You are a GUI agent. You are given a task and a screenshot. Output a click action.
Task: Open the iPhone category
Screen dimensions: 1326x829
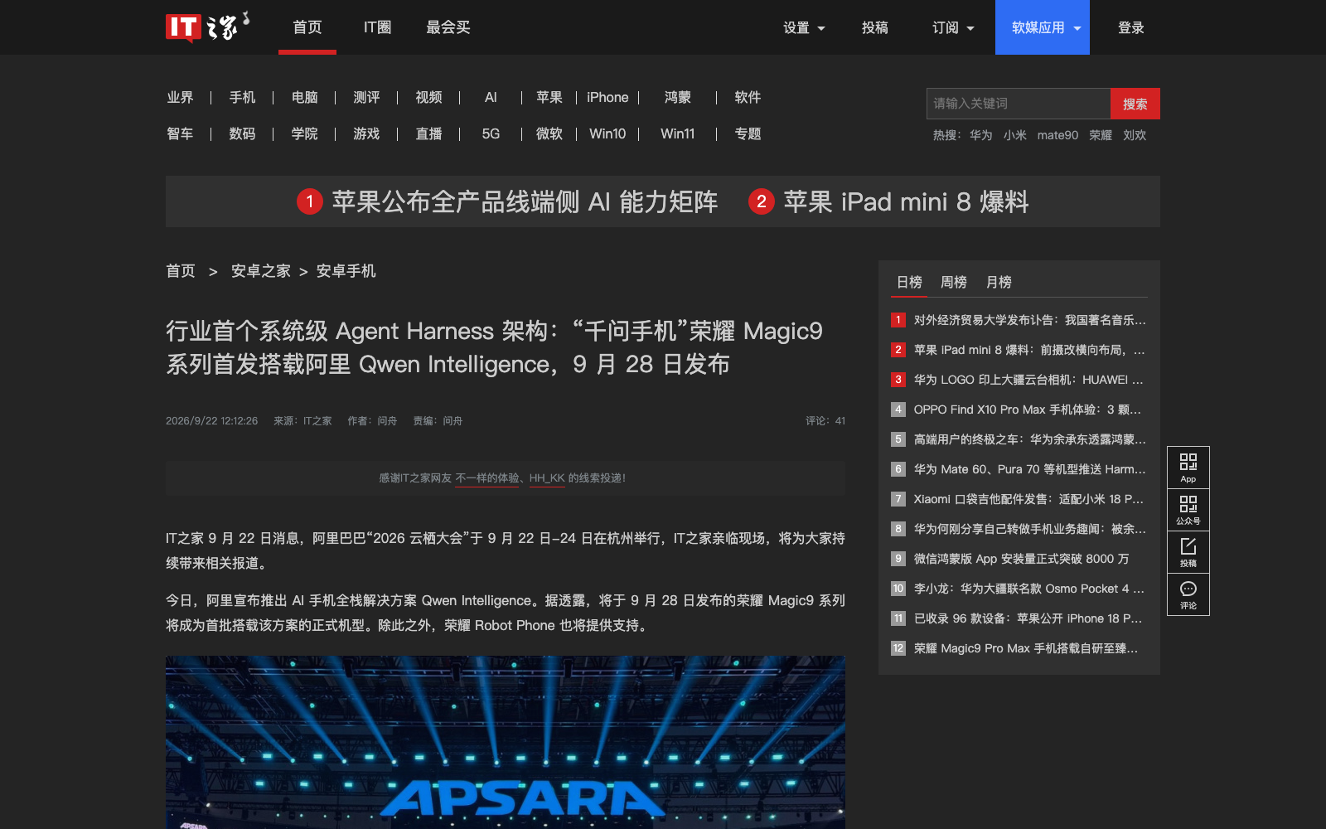click(x=607, y=97)
